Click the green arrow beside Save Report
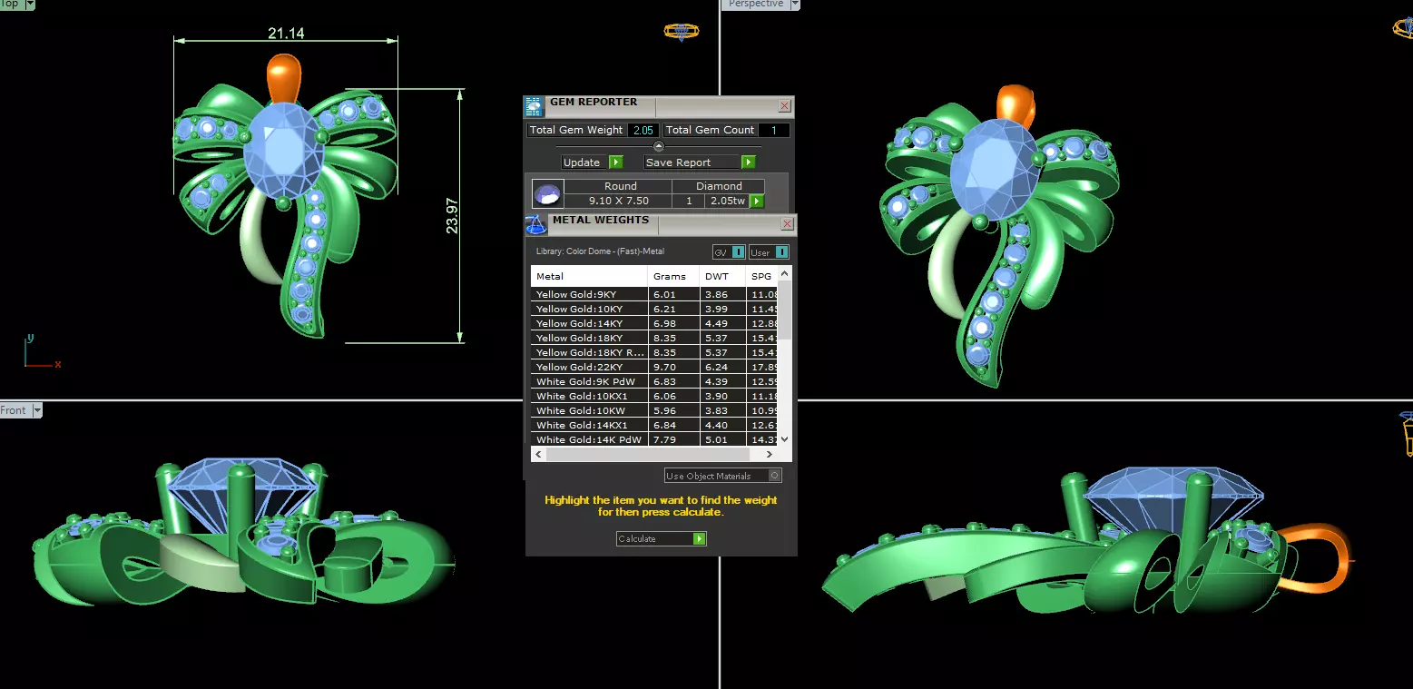 (x=749, y=162)
